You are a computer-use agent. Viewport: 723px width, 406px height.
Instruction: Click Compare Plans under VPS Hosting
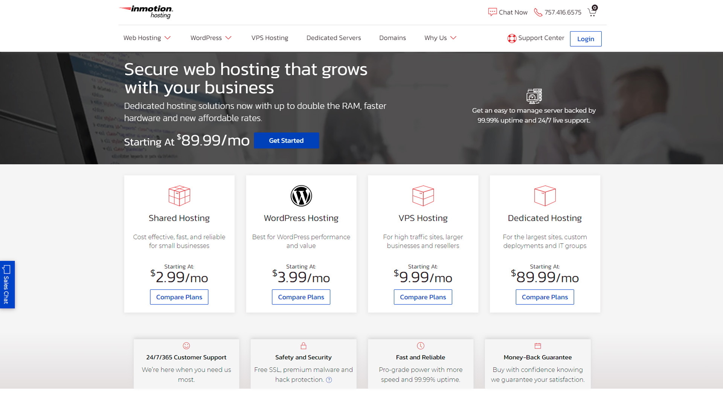coord(423,297)
